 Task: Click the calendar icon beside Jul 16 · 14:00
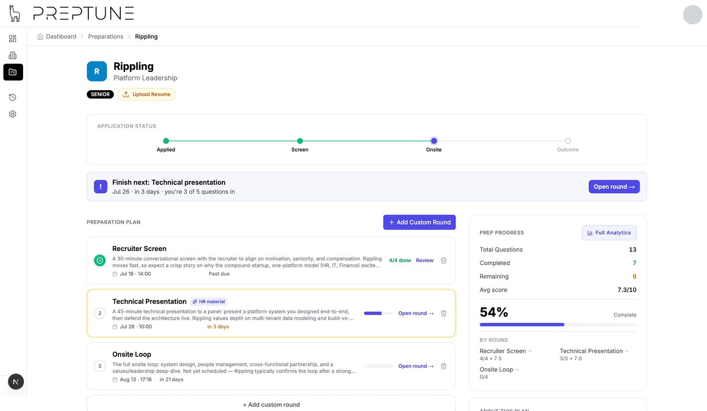click(x=115, y=274)
